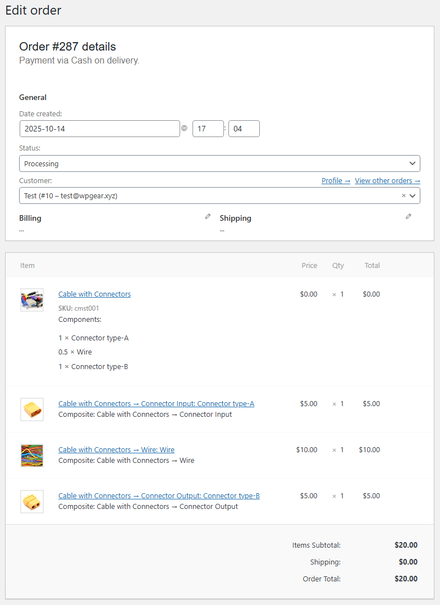Viewport: 440px width, 605px height.
Task: Click the Item column header
Action: pyautogui.click(x=27, y=265)
